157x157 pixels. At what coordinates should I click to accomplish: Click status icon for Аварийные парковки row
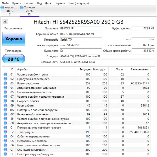coord(5,123)
